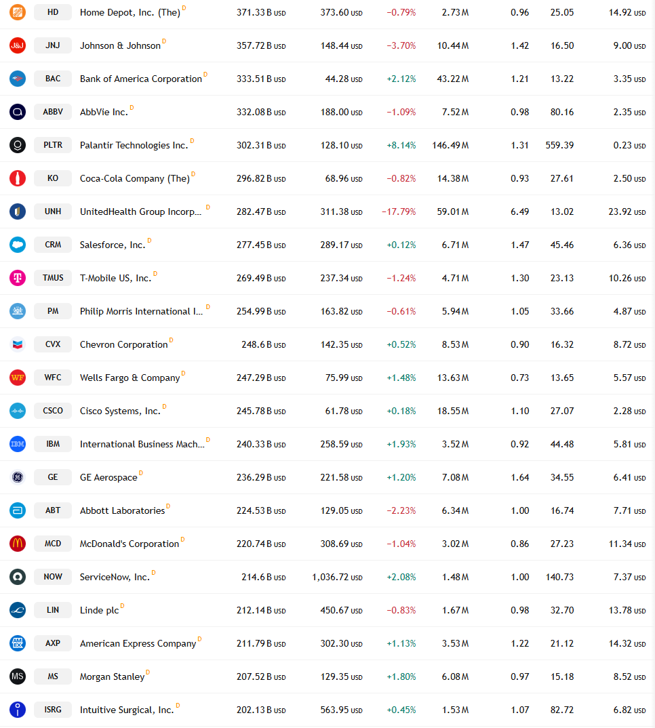Screen dimensions: 655x728
Task: Open American Express Company link
Action: point(138,643)
